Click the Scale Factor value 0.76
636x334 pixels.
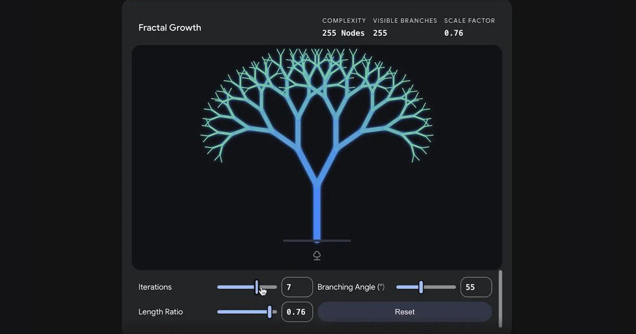click(x=454, y=33)
